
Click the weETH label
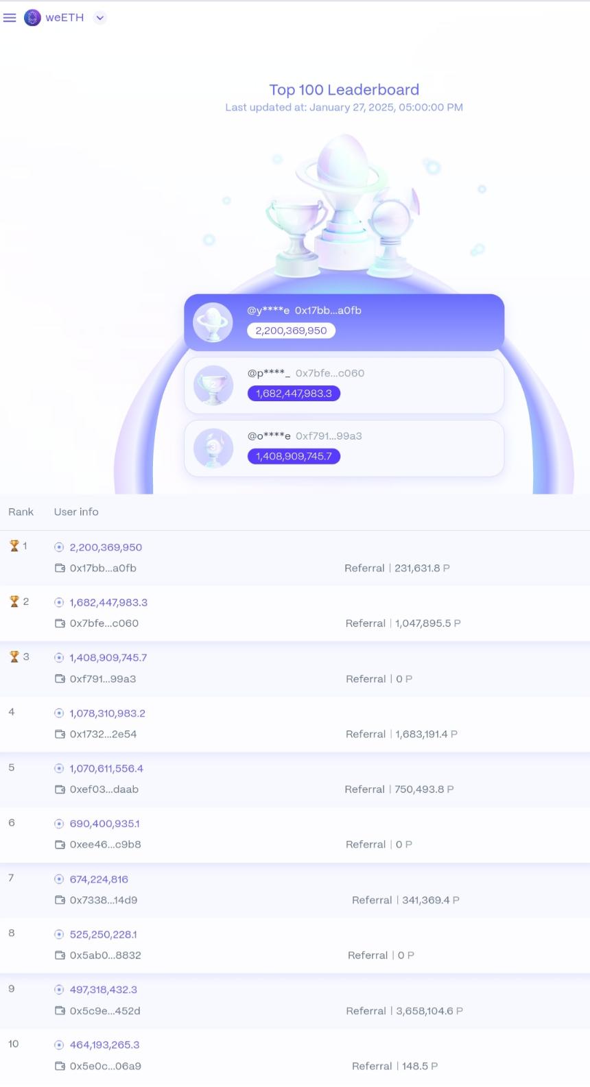[64, 18]
